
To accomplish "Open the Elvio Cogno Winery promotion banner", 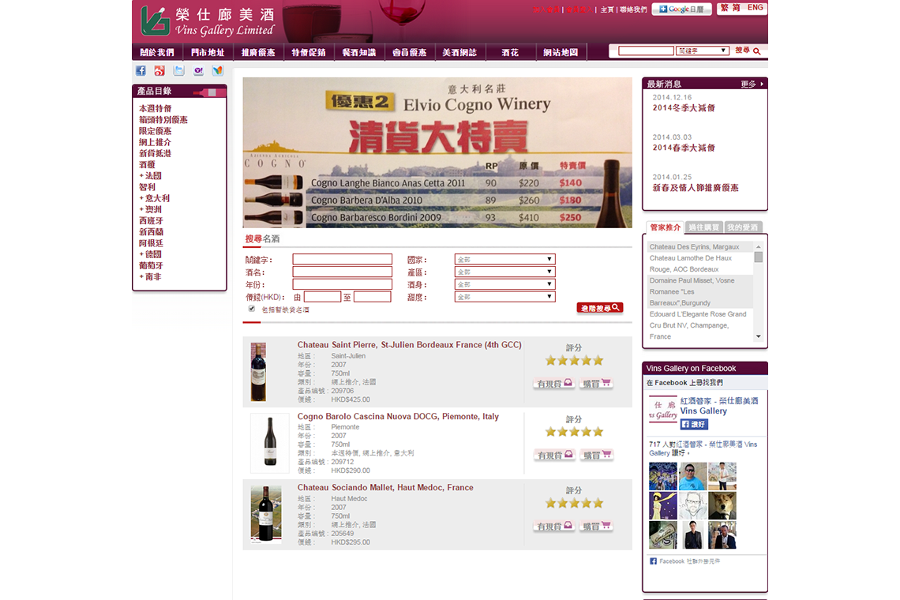I will 437,152.
